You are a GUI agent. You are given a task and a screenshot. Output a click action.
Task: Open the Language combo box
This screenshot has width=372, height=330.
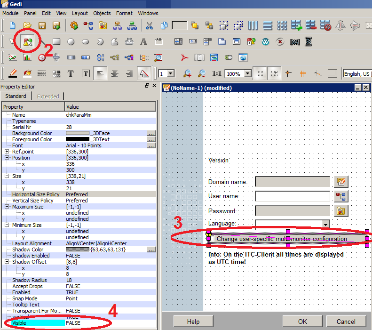tap(325, 224)
